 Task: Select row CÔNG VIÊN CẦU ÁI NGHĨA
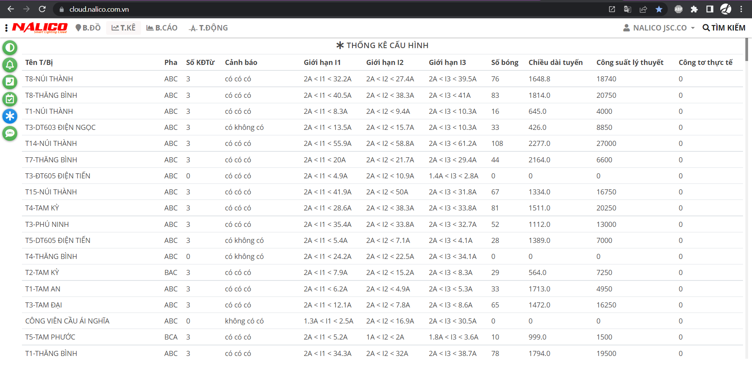click(x=382, y=321)
